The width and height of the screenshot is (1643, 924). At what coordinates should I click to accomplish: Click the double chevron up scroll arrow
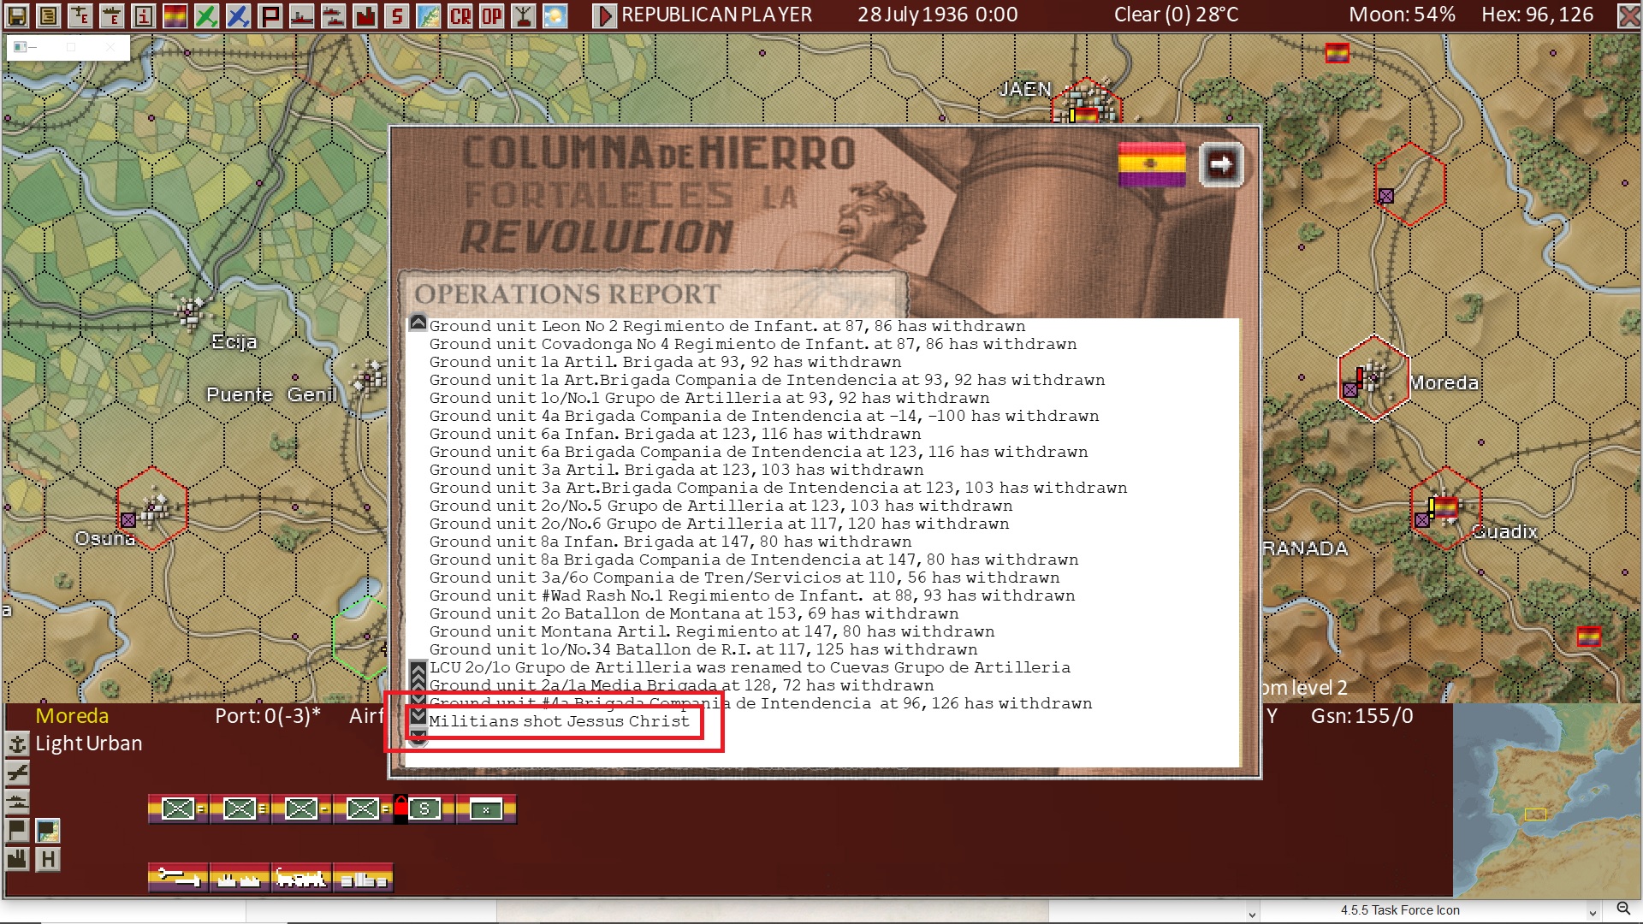[418, 676]
